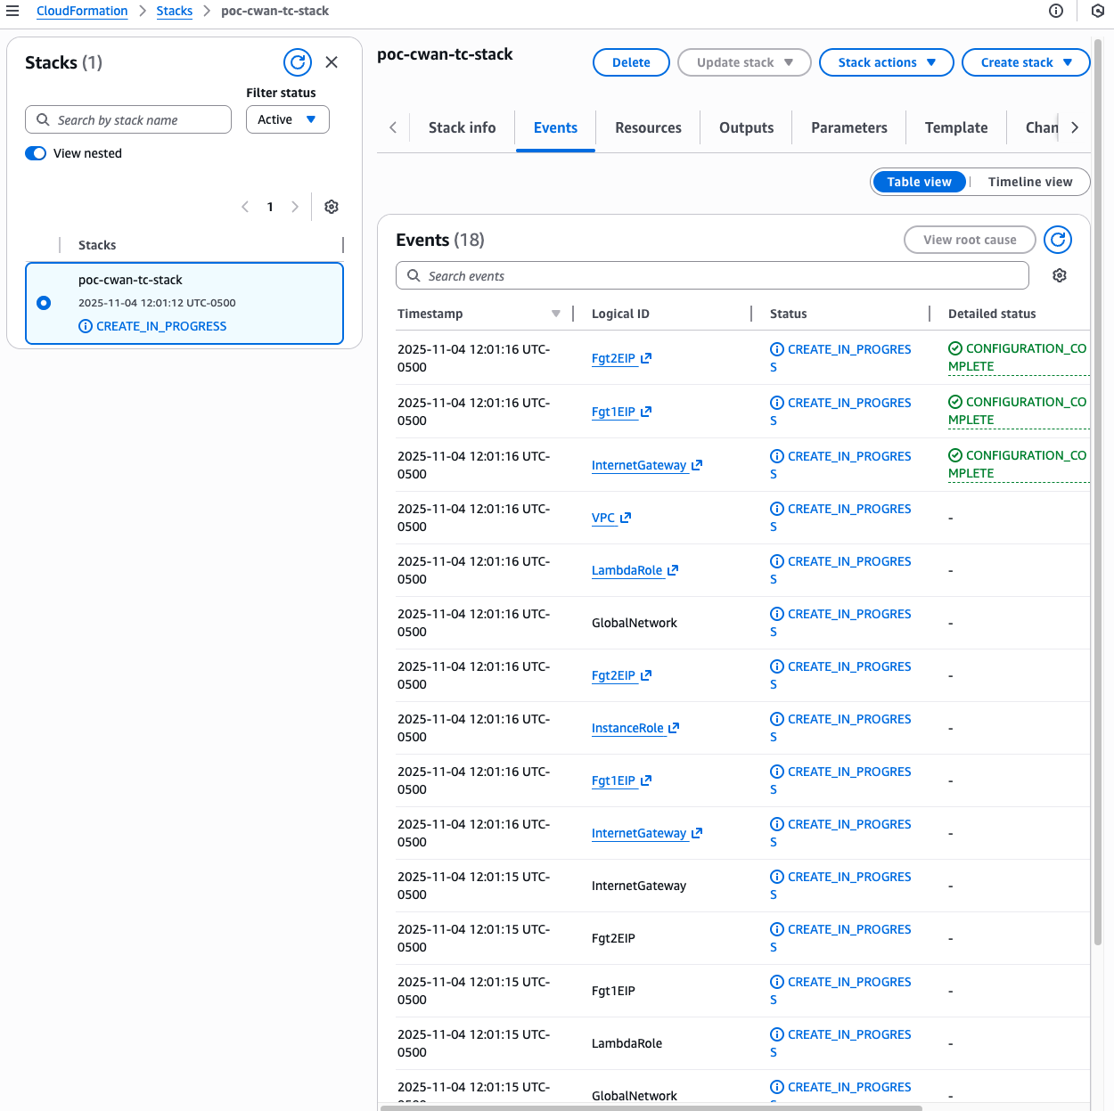Close the Stacks side panel
Viewport: 1114px width, 1111px height.
pyautogui.click(x=332, y=62)
